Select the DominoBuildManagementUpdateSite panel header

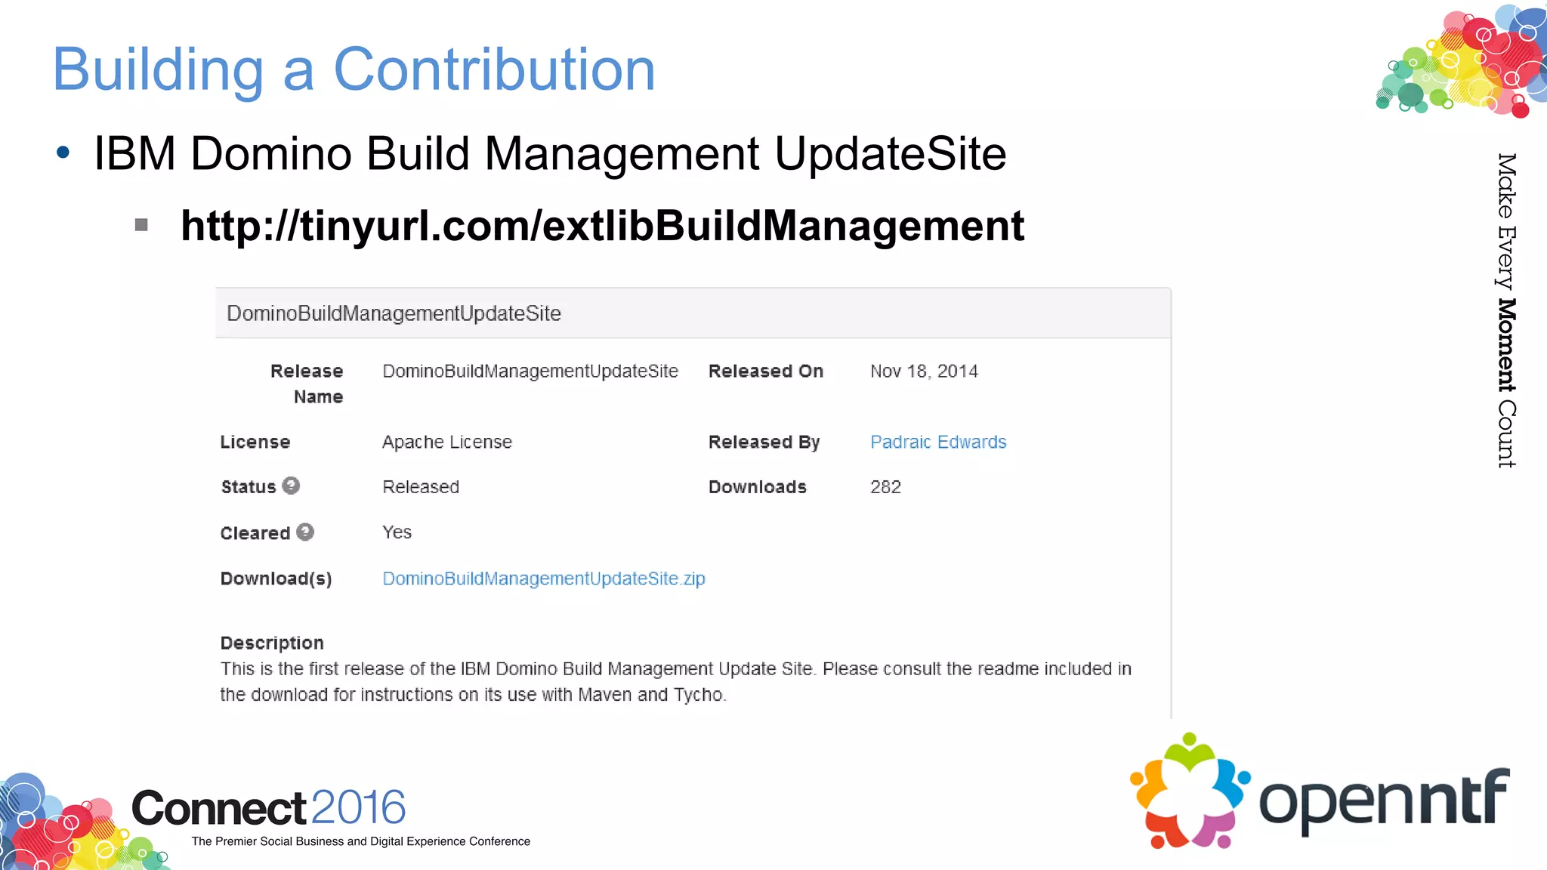[693, 313]
